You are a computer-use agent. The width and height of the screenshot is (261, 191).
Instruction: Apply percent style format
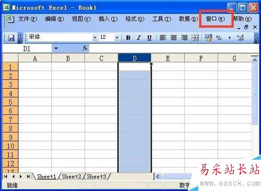tap(219, 38)
